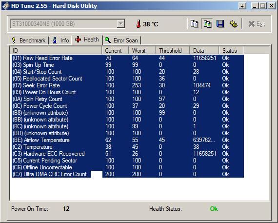The width and height of the screenshot is (278, 223).
Task: Click the down-arrow tray button in title bar
Action: point(242,6)
